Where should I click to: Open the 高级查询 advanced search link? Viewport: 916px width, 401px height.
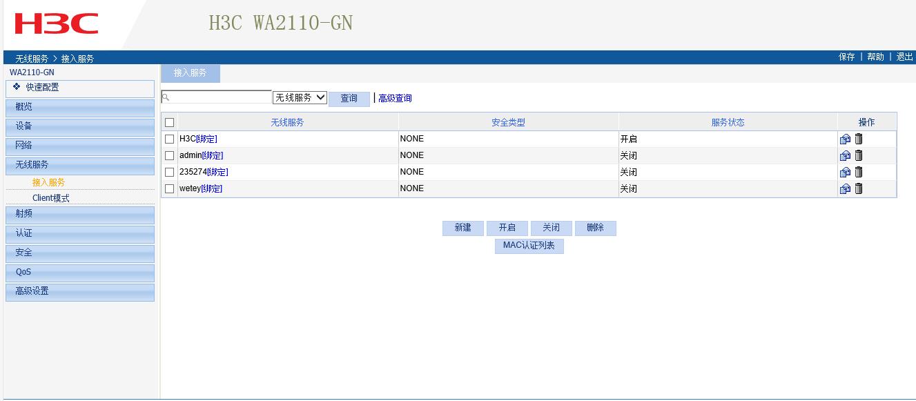tap(395, 99)
